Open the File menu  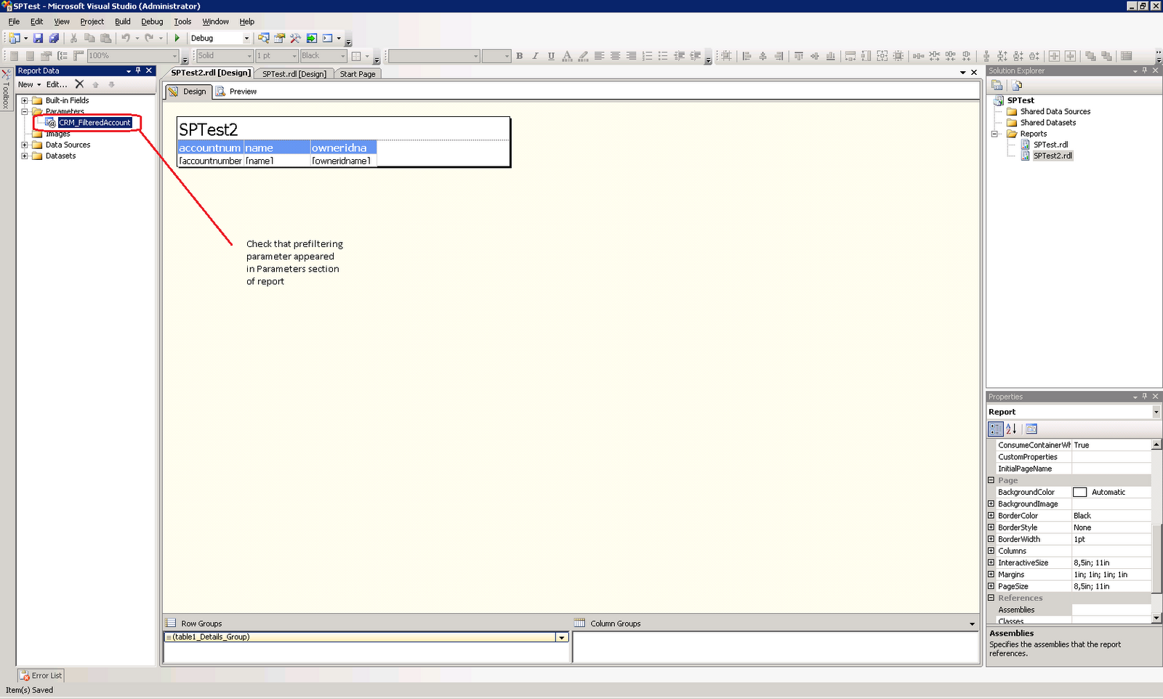tap(14, 22)
